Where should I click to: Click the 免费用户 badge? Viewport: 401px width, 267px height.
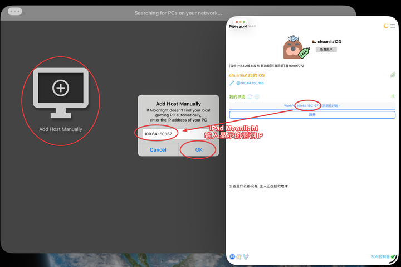point(326,50)
